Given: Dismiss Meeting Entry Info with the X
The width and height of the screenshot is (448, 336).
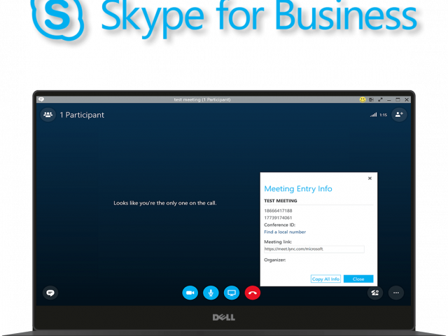Looking at the screenshot, I should pyautogui.click(x=370, y=178).
